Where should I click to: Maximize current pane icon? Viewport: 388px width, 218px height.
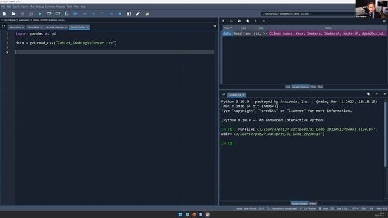129,13
